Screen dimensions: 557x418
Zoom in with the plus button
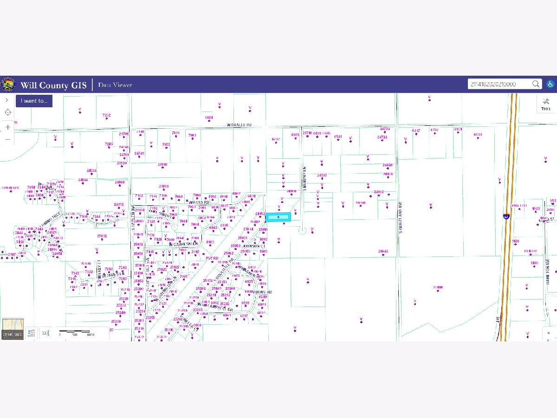8,127
